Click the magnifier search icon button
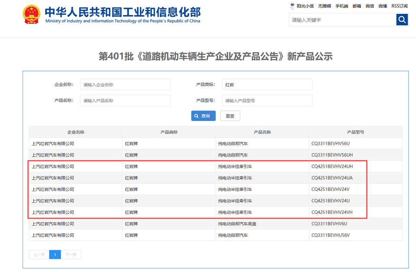Viewport: 416px width, 272px height. (x=402, y=20)
